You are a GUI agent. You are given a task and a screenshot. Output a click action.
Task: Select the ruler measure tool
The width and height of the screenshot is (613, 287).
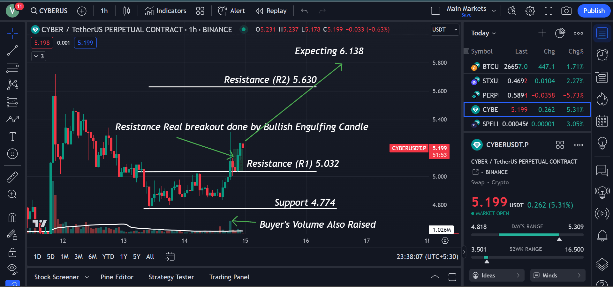(12, 177)
